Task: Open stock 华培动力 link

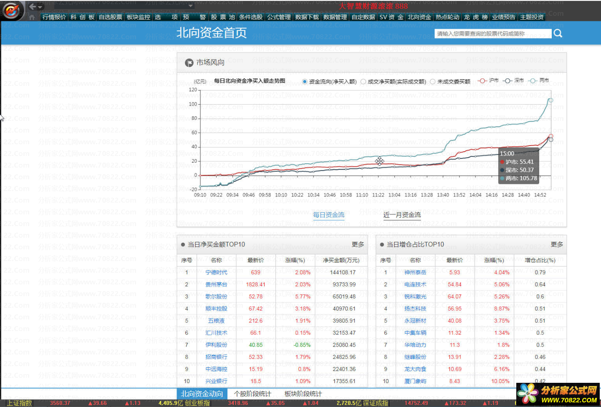Action: point(415,345)
